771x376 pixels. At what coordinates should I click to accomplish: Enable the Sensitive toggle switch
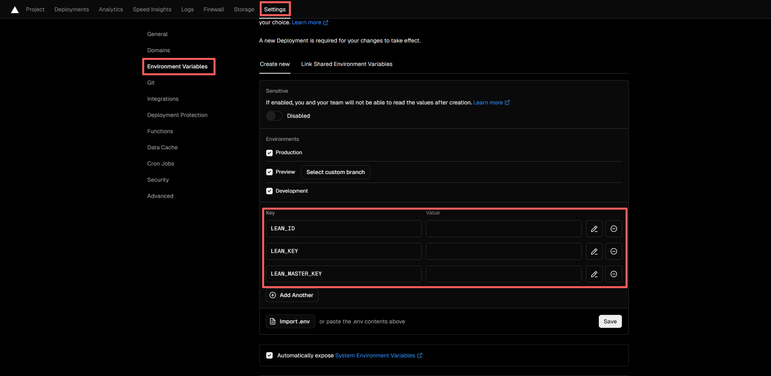click(x=274, y=116)
